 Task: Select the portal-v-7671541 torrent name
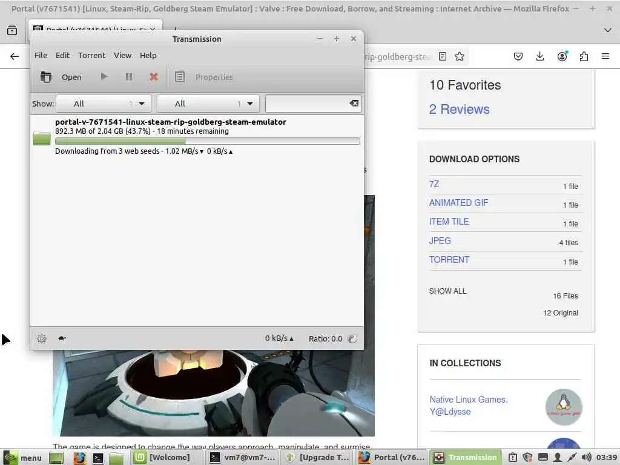(x=170, y=122)
